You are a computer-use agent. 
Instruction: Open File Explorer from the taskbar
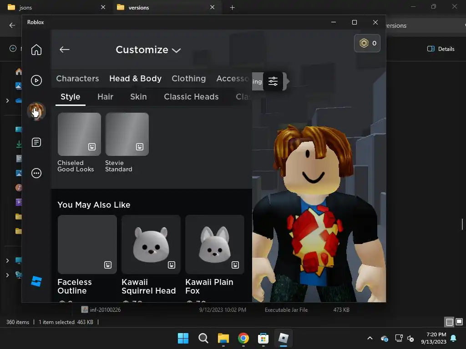[223, 338]
